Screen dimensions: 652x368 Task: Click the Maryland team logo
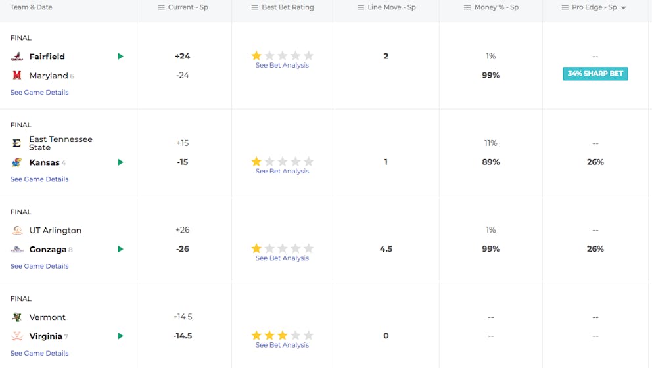[x=17, y=76]
